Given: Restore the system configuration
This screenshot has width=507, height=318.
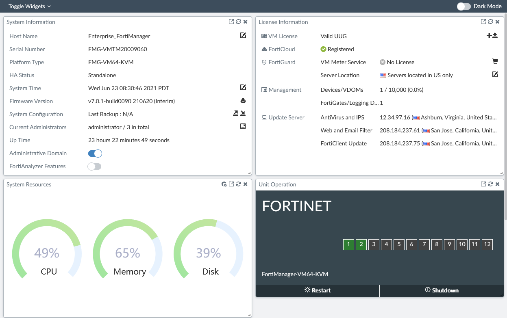Looking at the screenshot, I should [243, 114].
